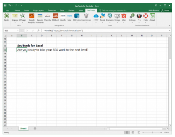The height and width of the screenshot is (137, 175).
Task: Switch to the Data tab
Action: pyautogui.click(x=62, y=11)
